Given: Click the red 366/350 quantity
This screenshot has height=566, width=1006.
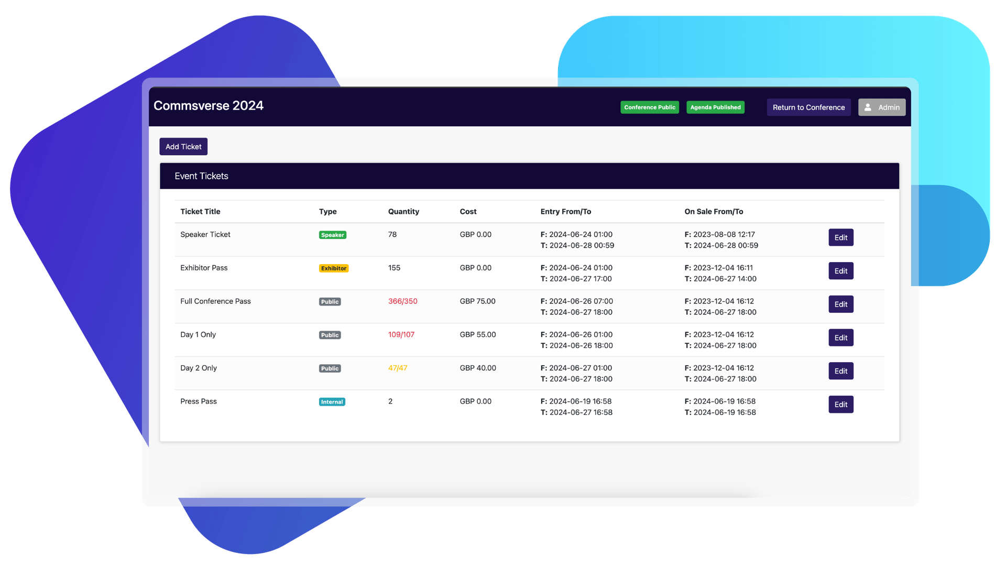Looking at the screenshot, I should [x=403, y=301].
